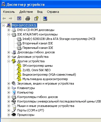101x122 pixels.
Task: Expand Дисководы гибких дисков node
Action: pos(9,52)
